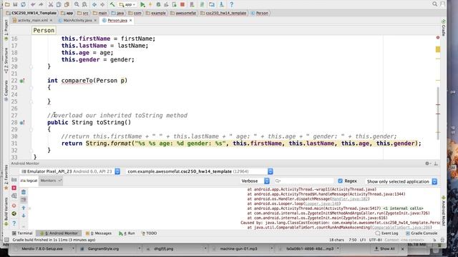Toggle the Regex checkbox

341,181
